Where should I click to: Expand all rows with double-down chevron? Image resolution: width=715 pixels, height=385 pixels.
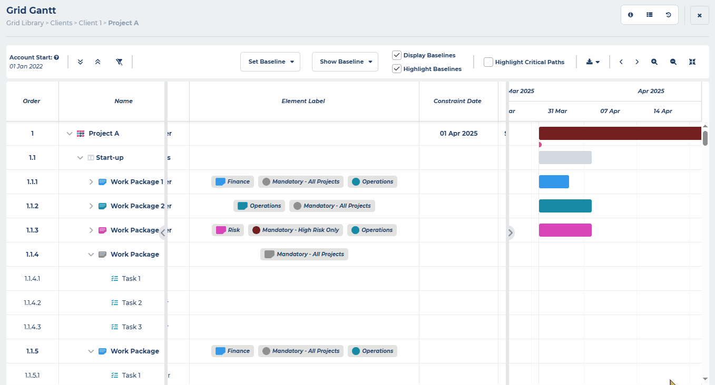tap(81, 62)
